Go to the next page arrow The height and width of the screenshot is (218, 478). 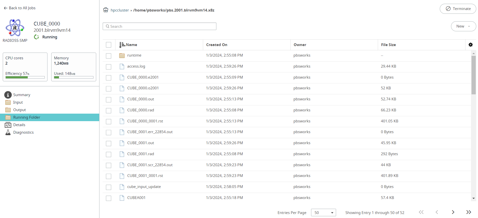pos(453,212)
